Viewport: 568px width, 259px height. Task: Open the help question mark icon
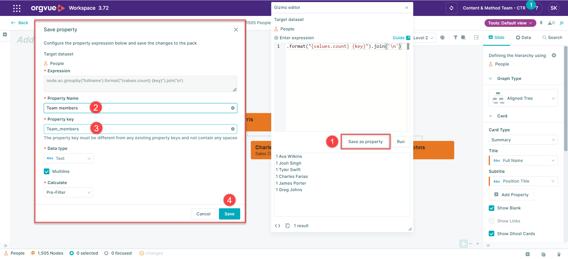pyautogui.click(x=537, y=8)
